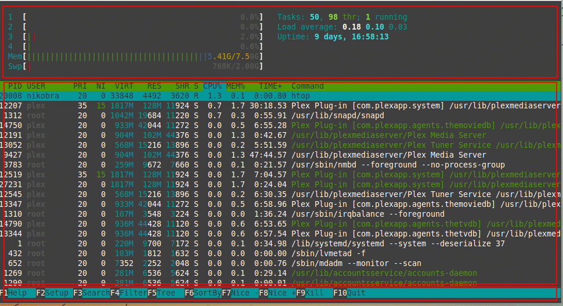Switch to F5 Tree view

[166, 293]
